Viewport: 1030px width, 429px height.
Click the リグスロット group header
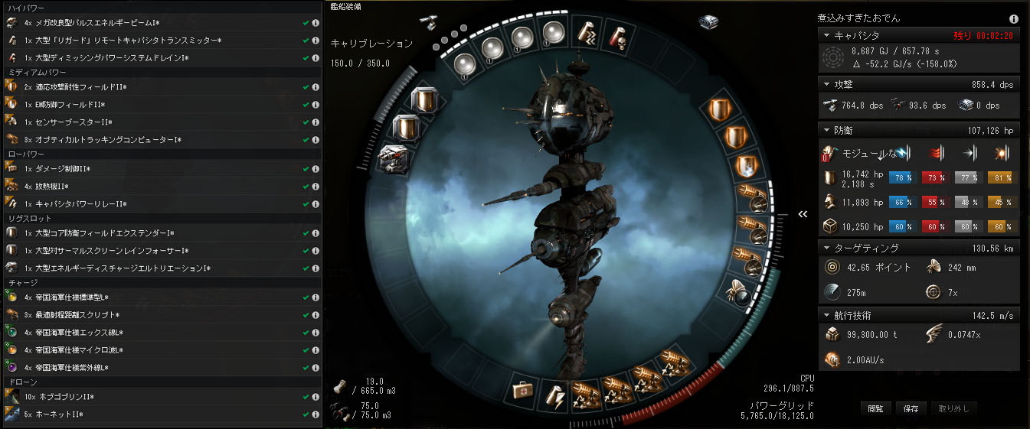tap(161, 219)
